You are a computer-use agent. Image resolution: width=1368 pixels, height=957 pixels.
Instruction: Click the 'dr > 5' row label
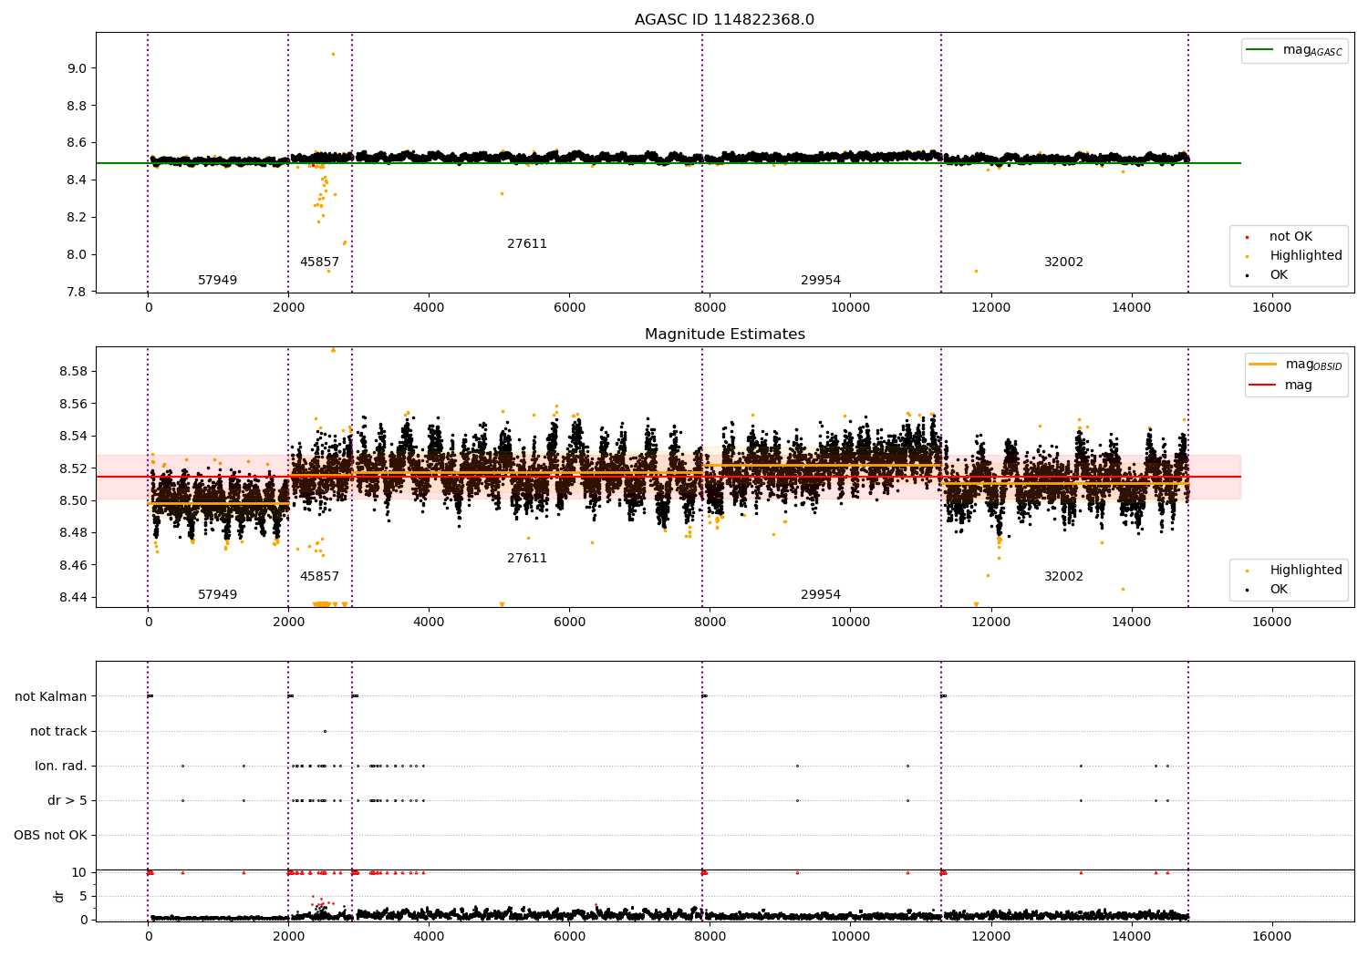[67, 800]
